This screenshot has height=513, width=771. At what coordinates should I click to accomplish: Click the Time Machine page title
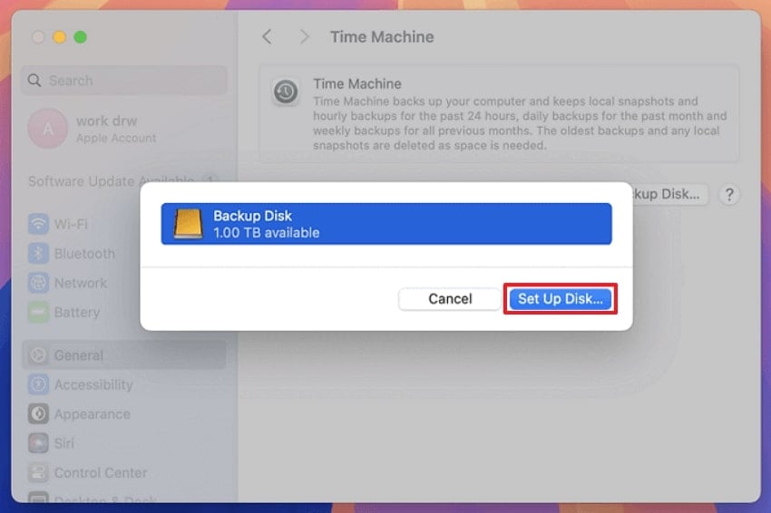tap(382, 37)
